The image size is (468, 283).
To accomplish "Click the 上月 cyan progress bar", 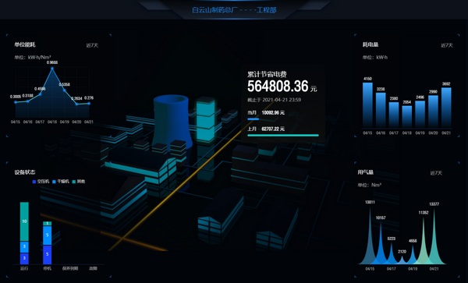I will click(283, 136).
